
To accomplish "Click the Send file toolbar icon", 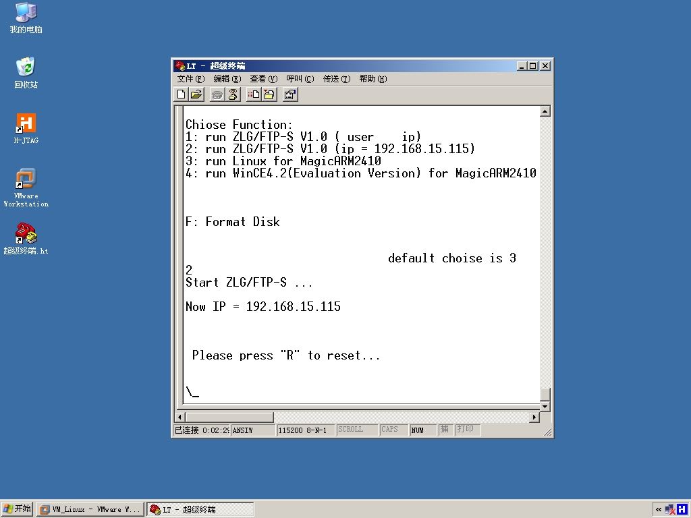I will click(254, 94).
